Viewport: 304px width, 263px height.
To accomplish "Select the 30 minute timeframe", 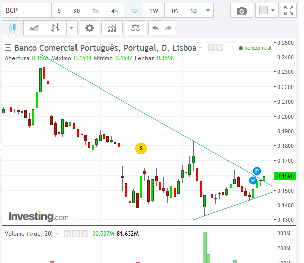I will 77,10.
